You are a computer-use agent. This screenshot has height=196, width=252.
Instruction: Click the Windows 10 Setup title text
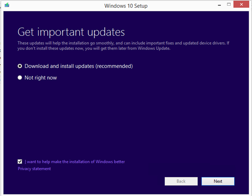(126, 6)
